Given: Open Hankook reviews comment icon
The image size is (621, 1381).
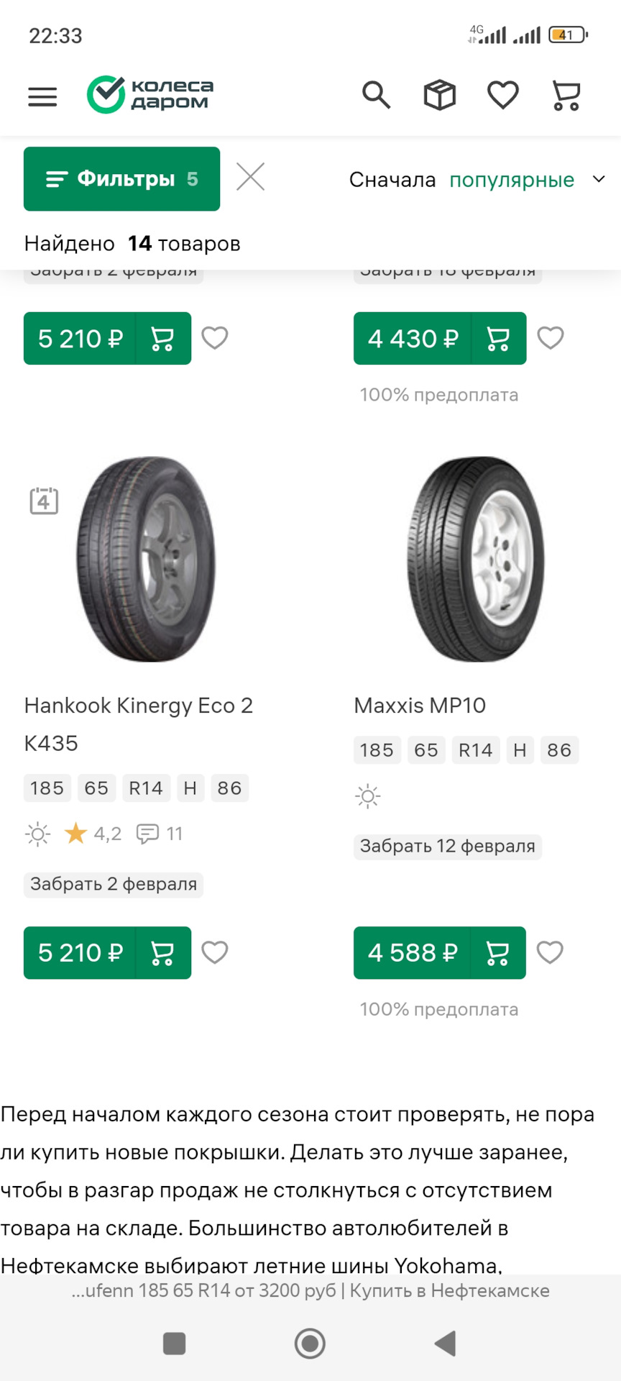Looking at the screenshot, I should (x=148, y=834).
